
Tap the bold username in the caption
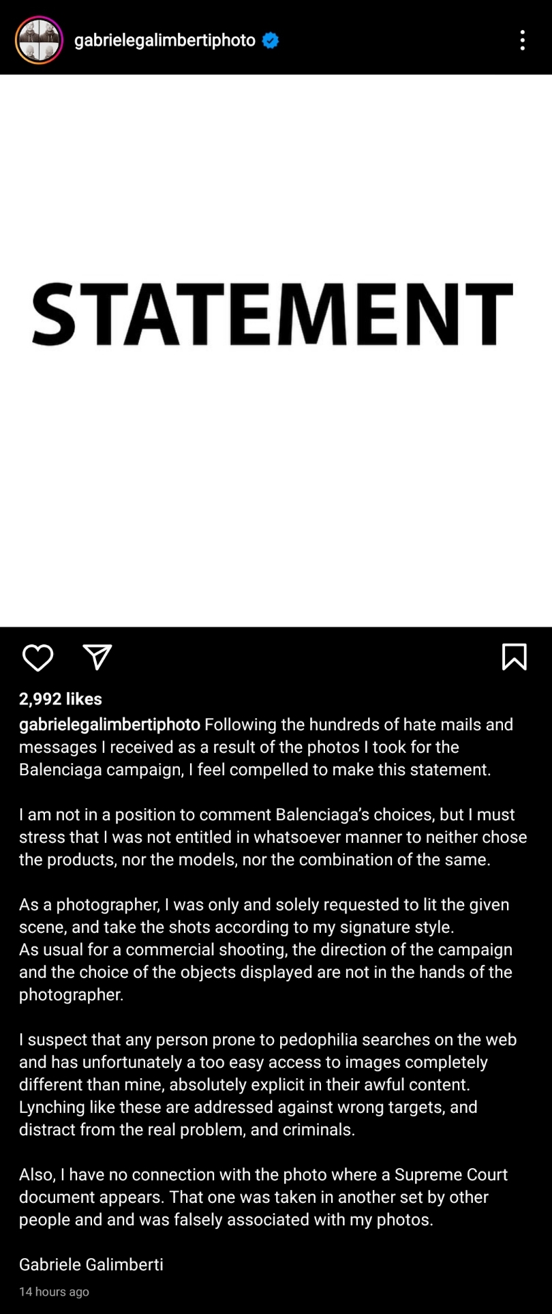click(x=110, y=724)
